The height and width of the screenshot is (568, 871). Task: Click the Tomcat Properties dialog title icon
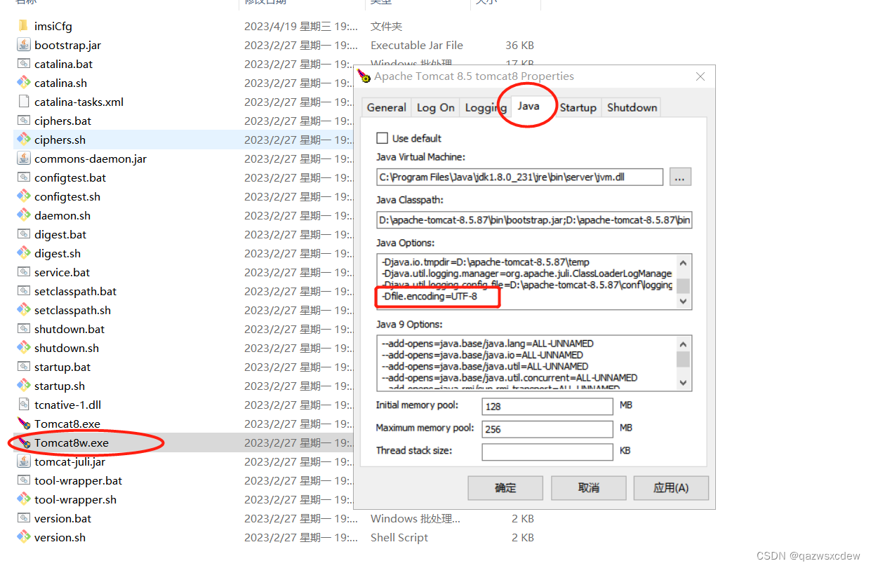pyautogui.click(x=364, y=76)
